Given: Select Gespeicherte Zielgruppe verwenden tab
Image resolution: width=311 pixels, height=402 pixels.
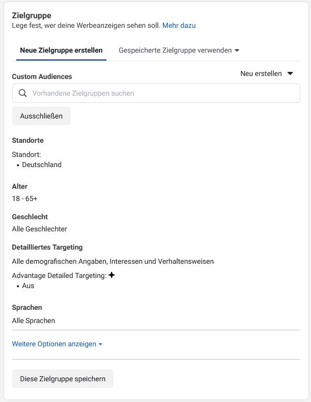Looking at the screenshot, I should (x=179, y=50).
